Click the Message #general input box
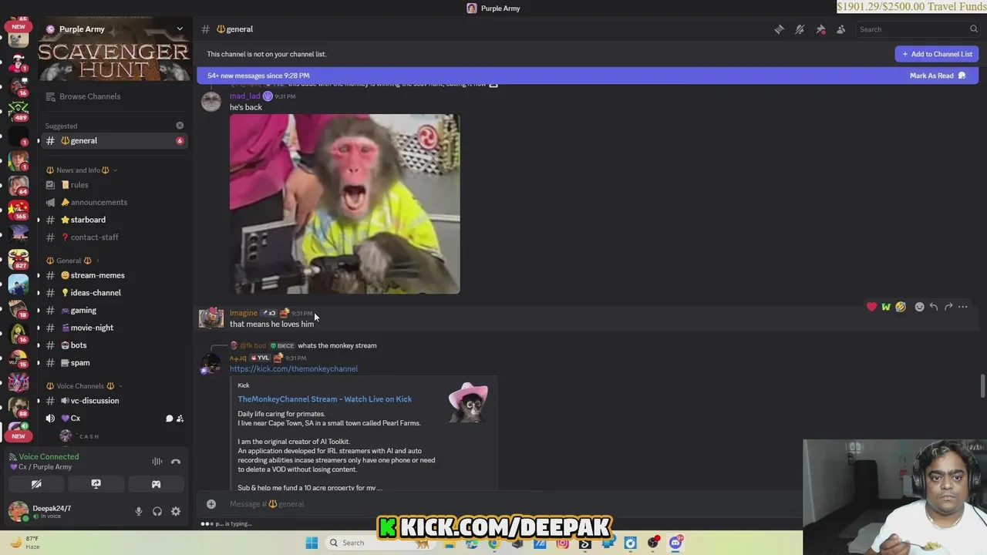The image size is (987, 555). (x=509, y=504)
